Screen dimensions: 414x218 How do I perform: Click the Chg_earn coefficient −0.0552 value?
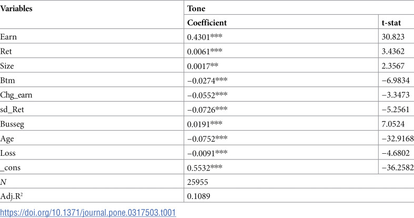click(207, 95)
